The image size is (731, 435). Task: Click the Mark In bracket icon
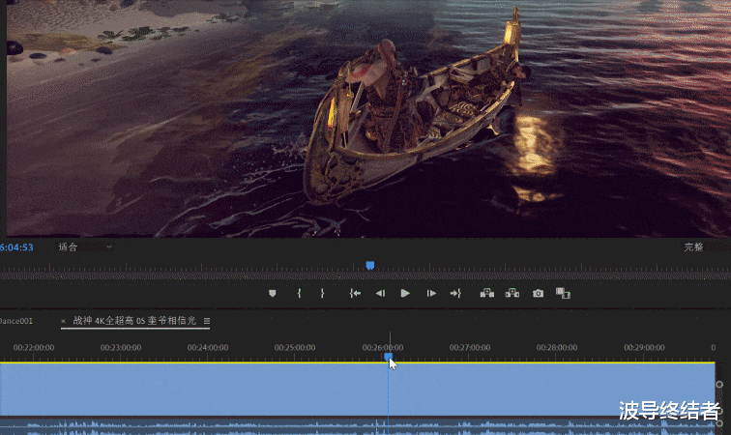pos(300,293)
